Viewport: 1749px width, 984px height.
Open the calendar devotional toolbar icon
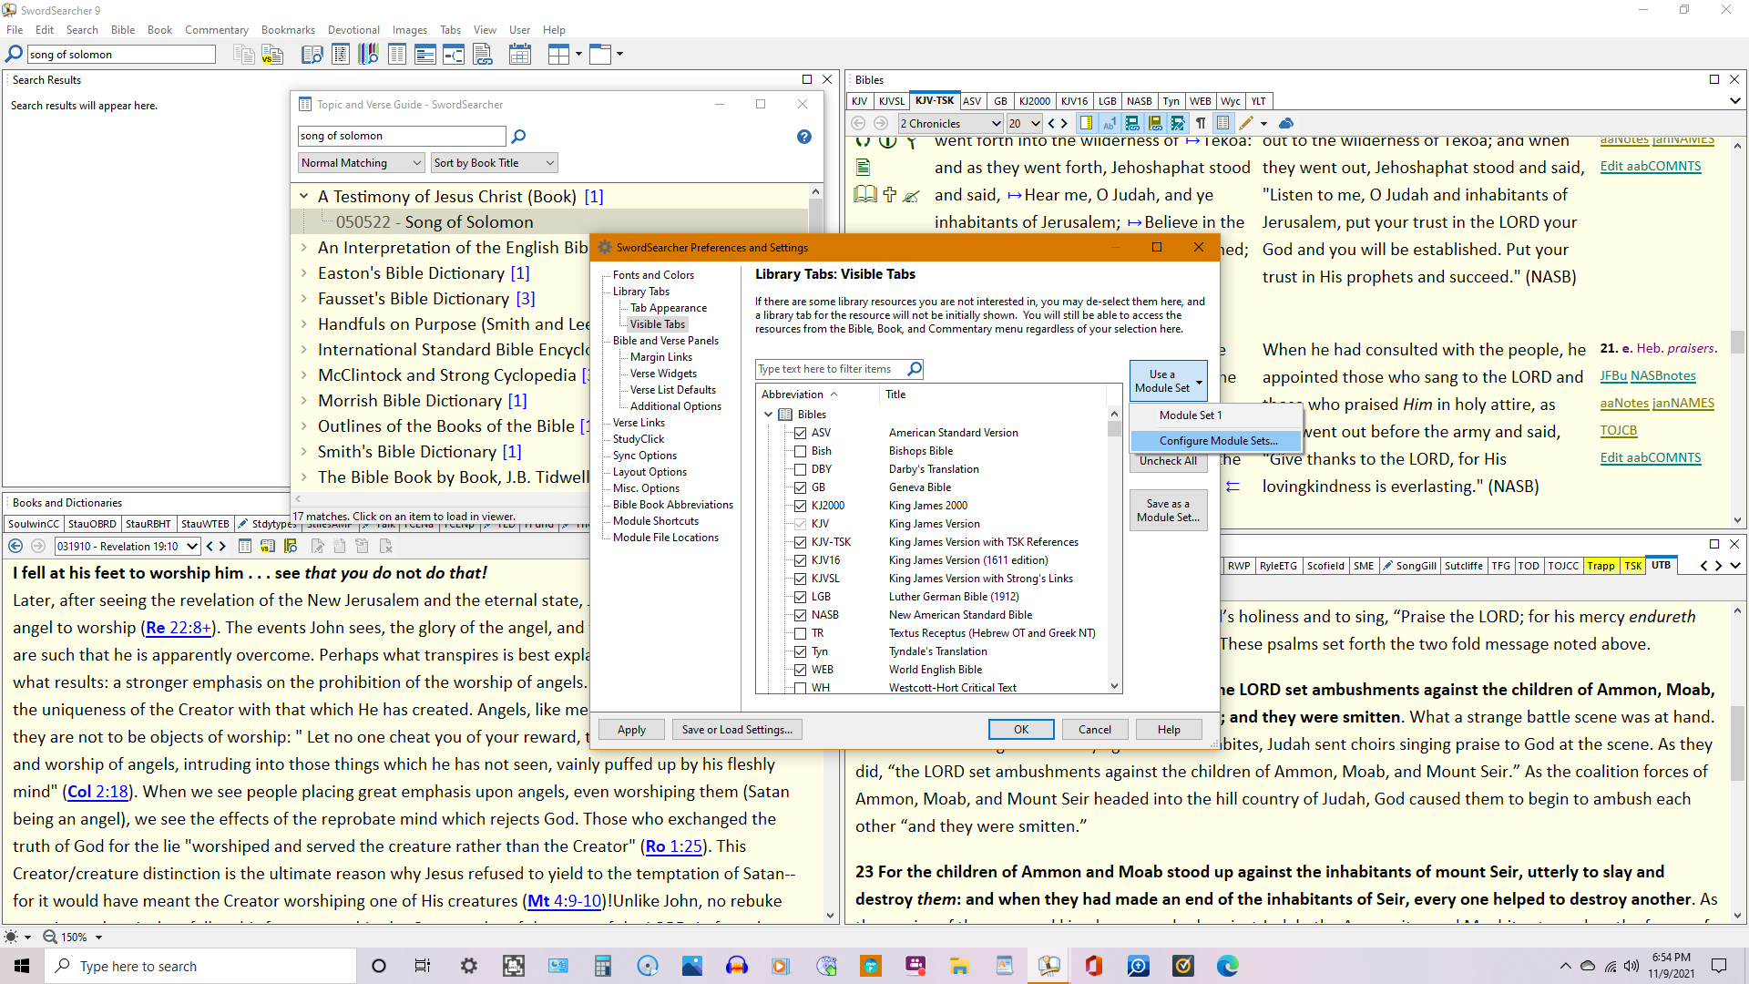[x=520, y=55]
